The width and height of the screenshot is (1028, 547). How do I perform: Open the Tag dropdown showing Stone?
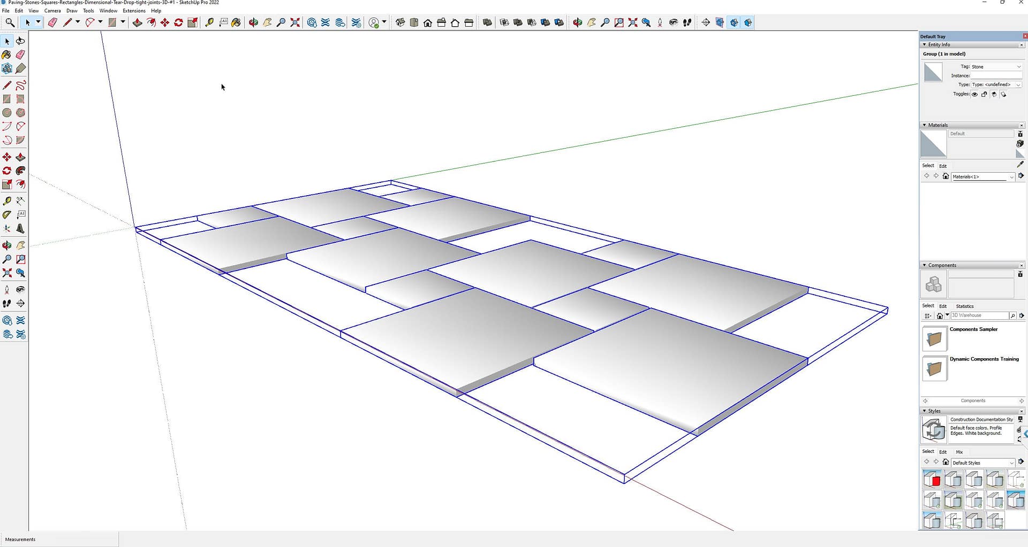click(996, 67)
